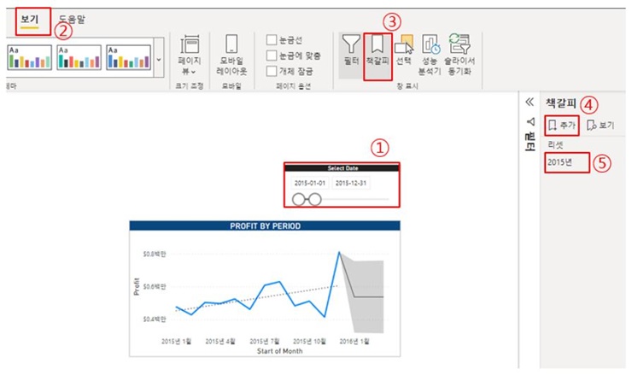Select the PROFIT BY PERIOD chart title
The width and height of the screenshot is (632, 375).
[x=265, y=226]
